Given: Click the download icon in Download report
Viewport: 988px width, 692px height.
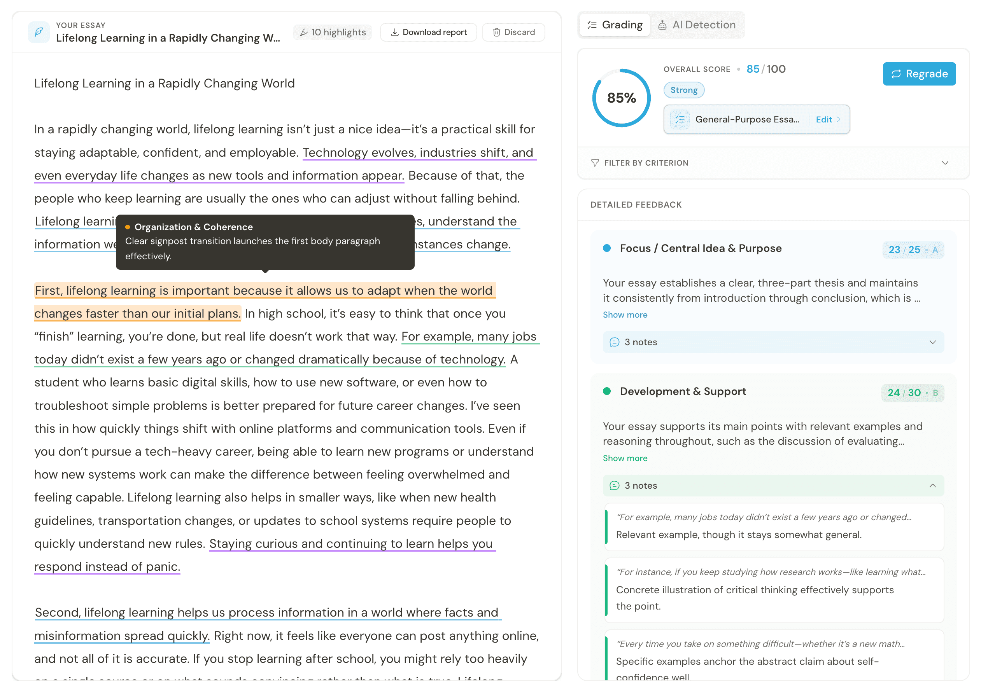Looking at the screenshot, I should [x=394, y=32].
